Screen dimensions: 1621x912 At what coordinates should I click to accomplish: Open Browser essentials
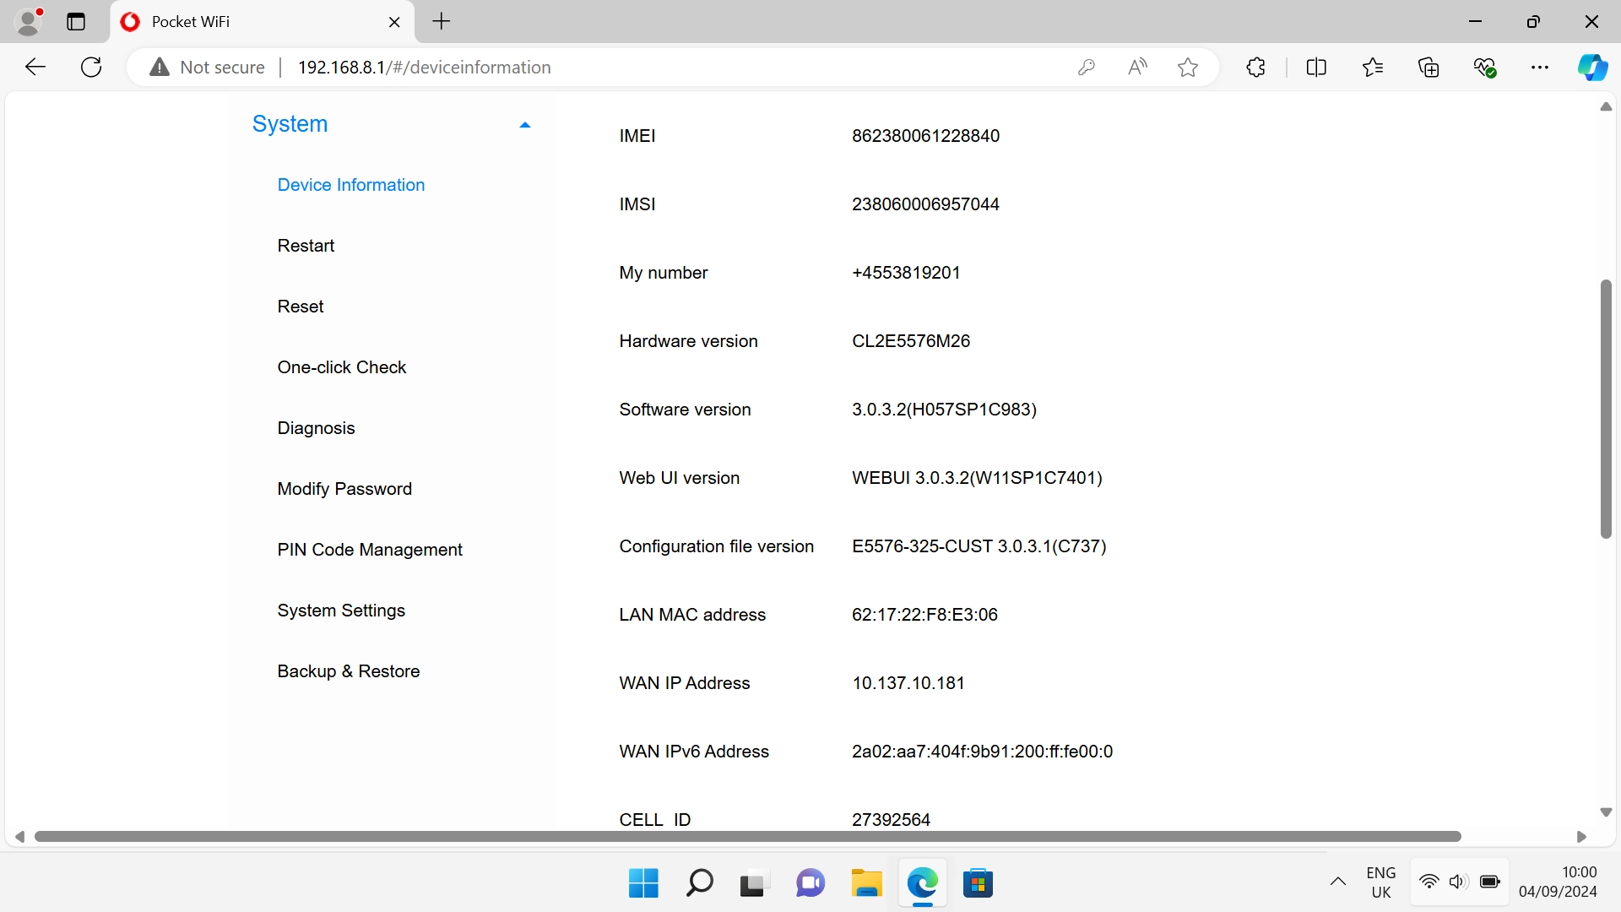point(1485,67)
